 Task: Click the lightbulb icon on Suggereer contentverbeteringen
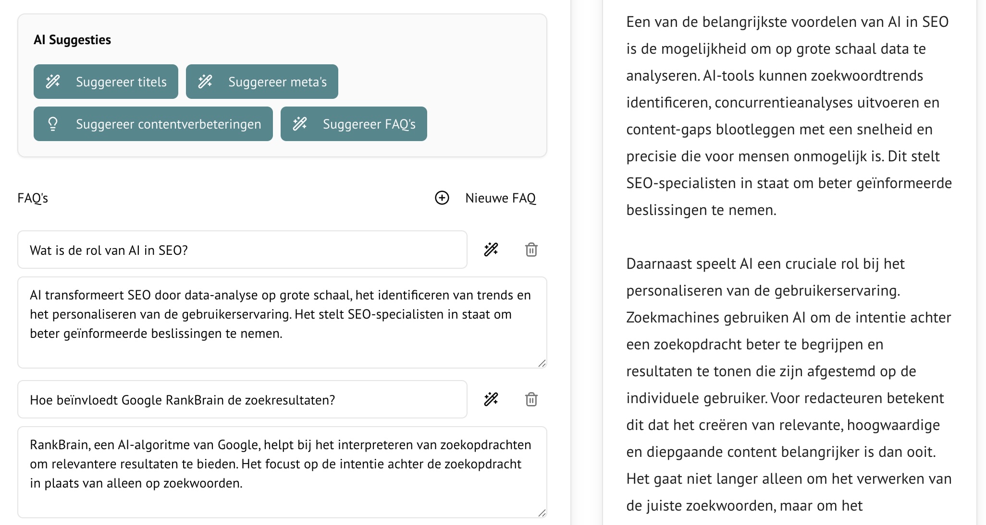[52, 124]
